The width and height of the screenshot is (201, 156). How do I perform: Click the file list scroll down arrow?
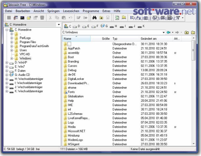(194, 144)
